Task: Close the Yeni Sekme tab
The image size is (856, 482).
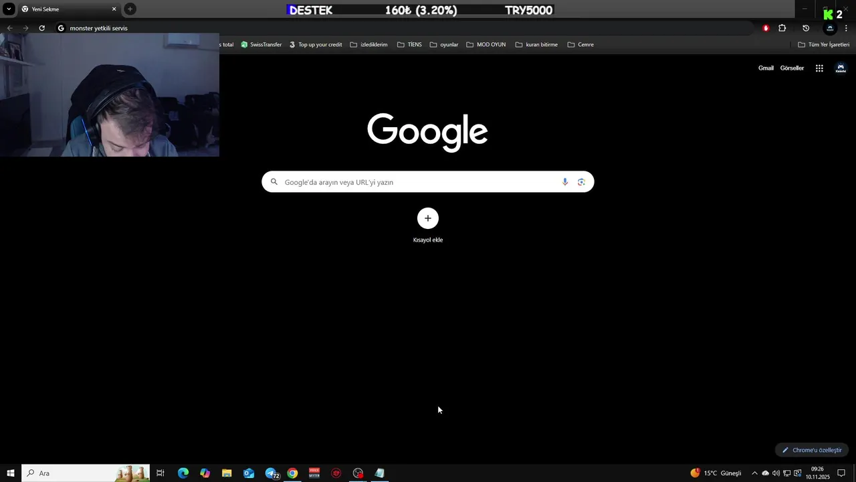Action: tap(114, 9)
